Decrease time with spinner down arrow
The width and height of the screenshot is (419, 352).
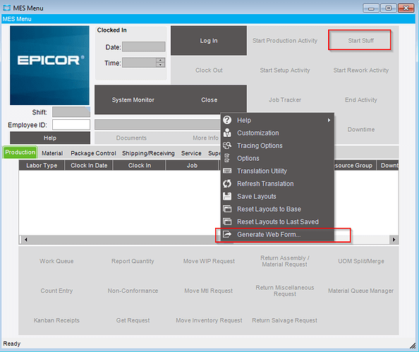[160, 65]
